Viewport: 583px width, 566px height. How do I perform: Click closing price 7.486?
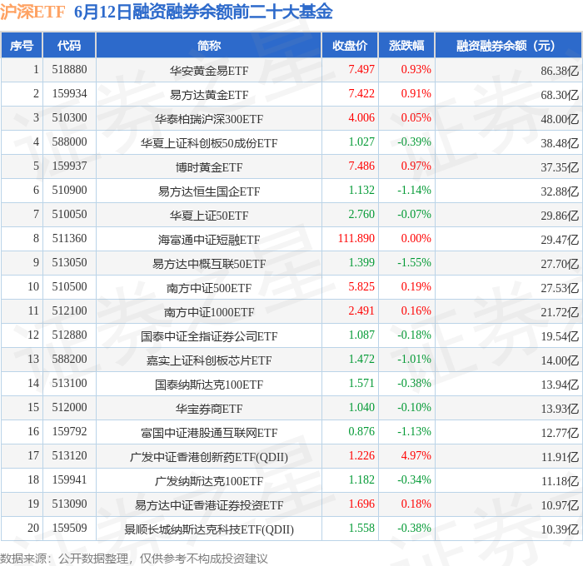[x=361, y=166]
